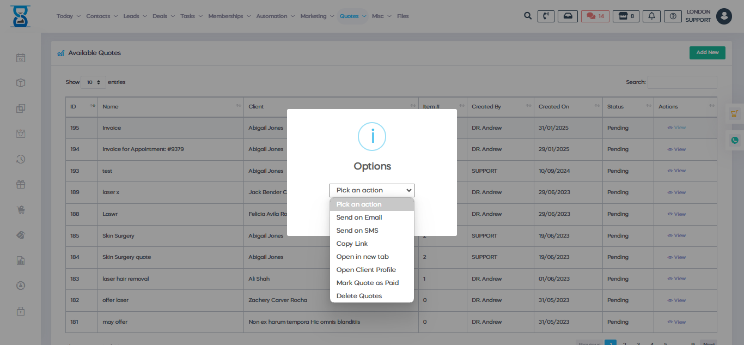Click the green Add New button

click(707, 52)
